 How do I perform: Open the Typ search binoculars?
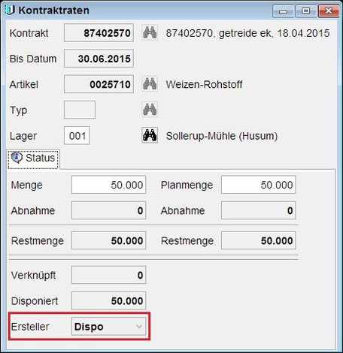150,110
